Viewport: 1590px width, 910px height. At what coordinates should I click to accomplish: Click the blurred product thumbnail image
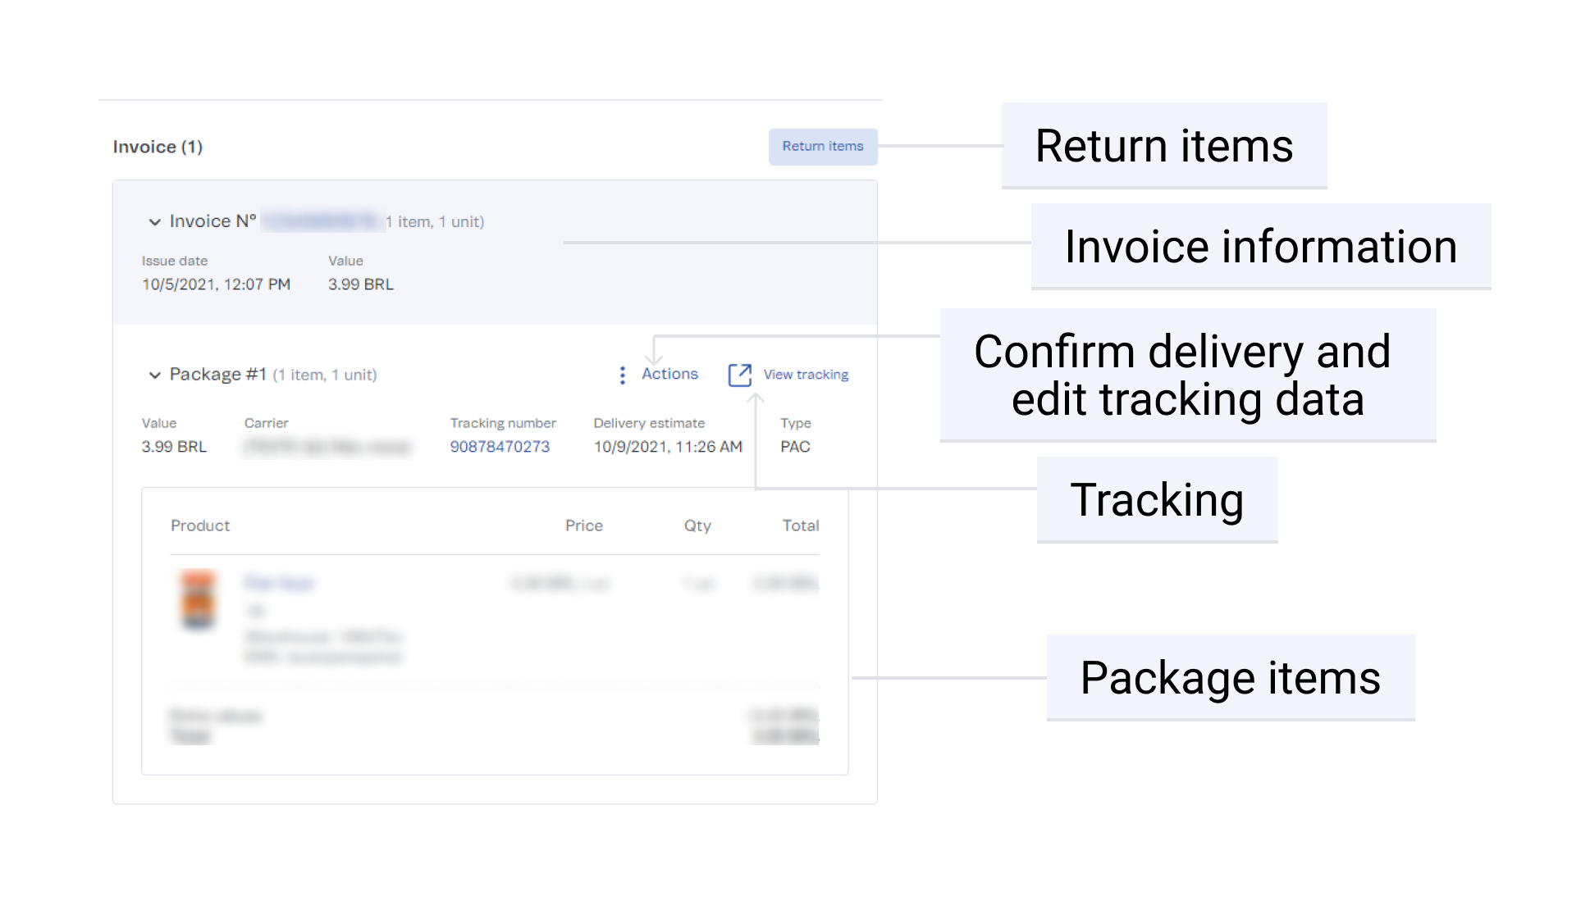(x=199, y=599)
